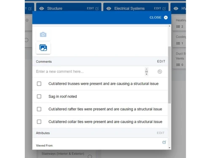Screen dimensions: 211x158
Task: Check the Sag in roof noted box
Action: (x=39, y=96)
